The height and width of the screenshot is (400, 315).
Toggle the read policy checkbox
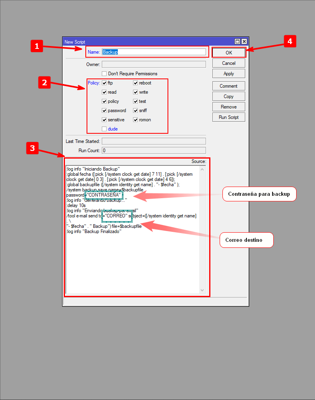coord(104,92)
